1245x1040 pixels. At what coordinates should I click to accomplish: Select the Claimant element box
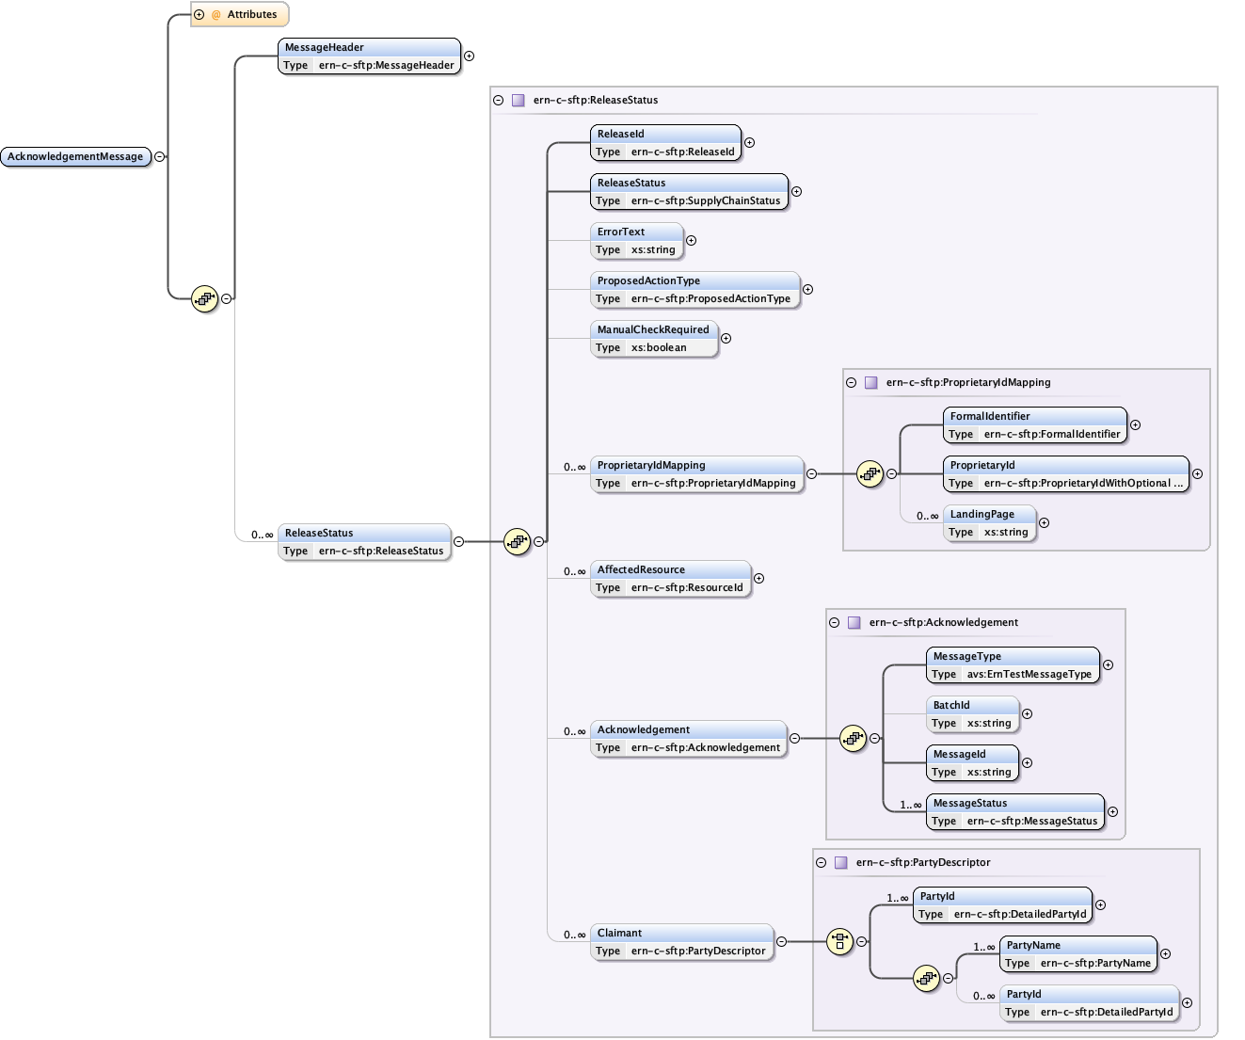tap(682, 942)
